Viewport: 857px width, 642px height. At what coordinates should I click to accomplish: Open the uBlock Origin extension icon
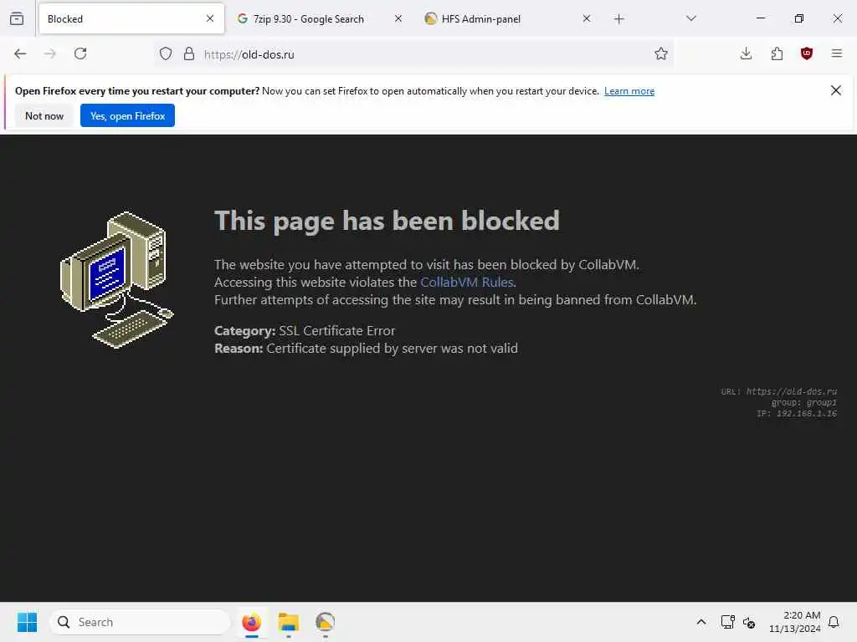807,53
